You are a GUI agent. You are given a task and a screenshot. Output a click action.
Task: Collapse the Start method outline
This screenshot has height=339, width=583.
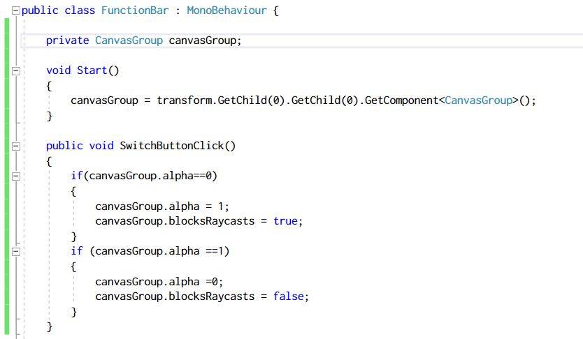[15, 70]
